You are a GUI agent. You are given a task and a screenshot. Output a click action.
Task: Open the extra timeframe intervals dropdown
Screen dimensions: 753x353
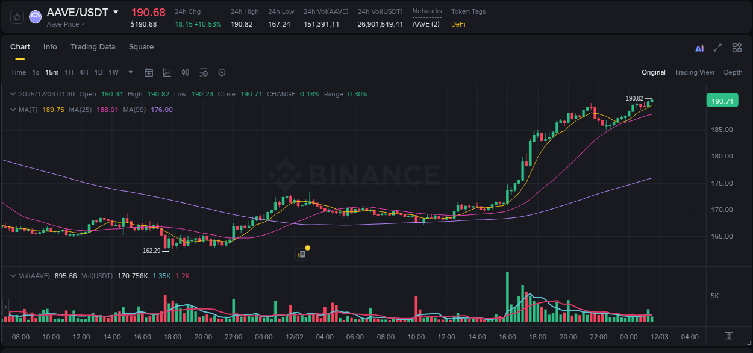pos(130,72)
